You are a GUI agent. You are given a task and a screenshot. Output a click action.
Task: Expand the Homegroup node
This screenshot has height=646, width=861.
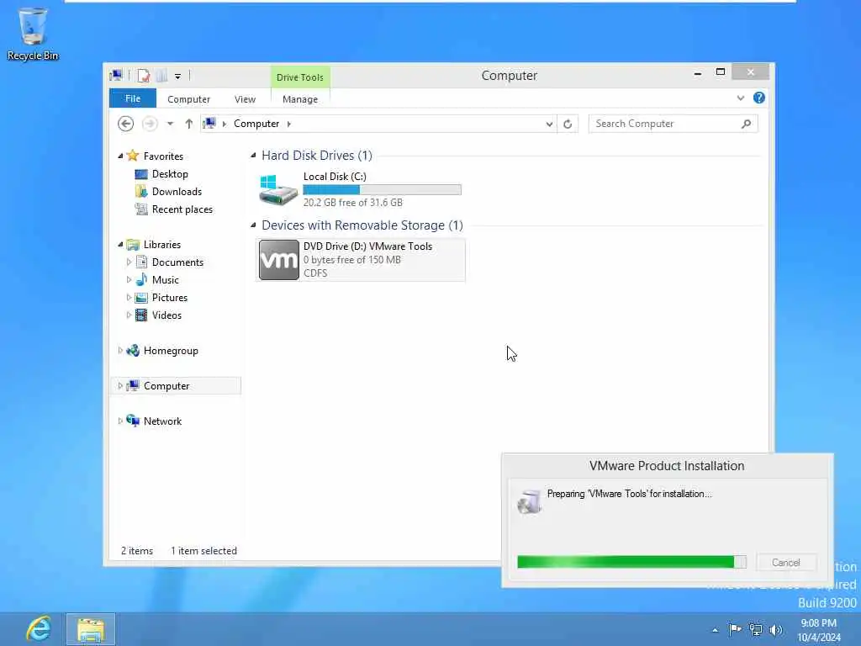pos(120,350)
